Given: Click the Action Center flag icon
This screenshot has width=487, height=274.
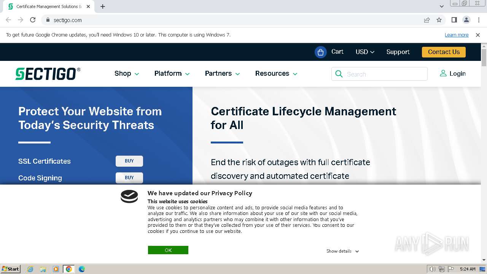Looking at the screenshot, I should coord(451,269).
